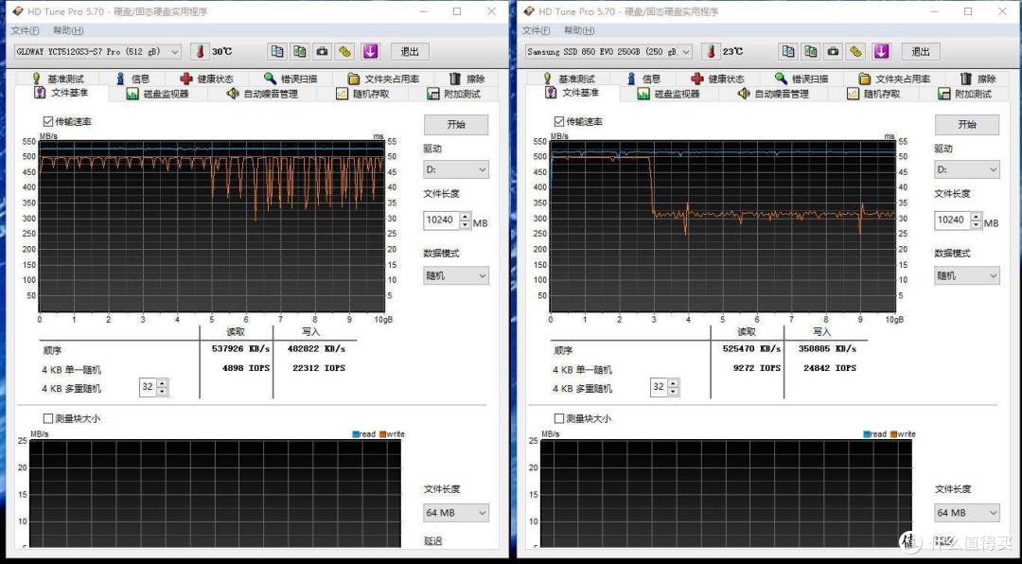The height and width of the screenshot is (564, 1022).
Task: Click thermometer icon in Samsung window toolbar
Action: point(711,51)
